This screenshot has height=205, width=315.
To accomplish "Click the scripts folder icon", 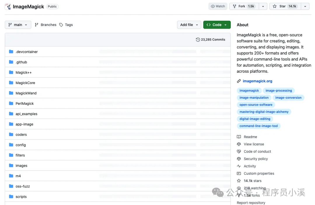I will pyautogui.click(x=11, y=197).
